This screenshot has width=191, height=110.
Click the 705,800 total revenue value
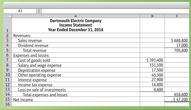(x=181, y=50)
